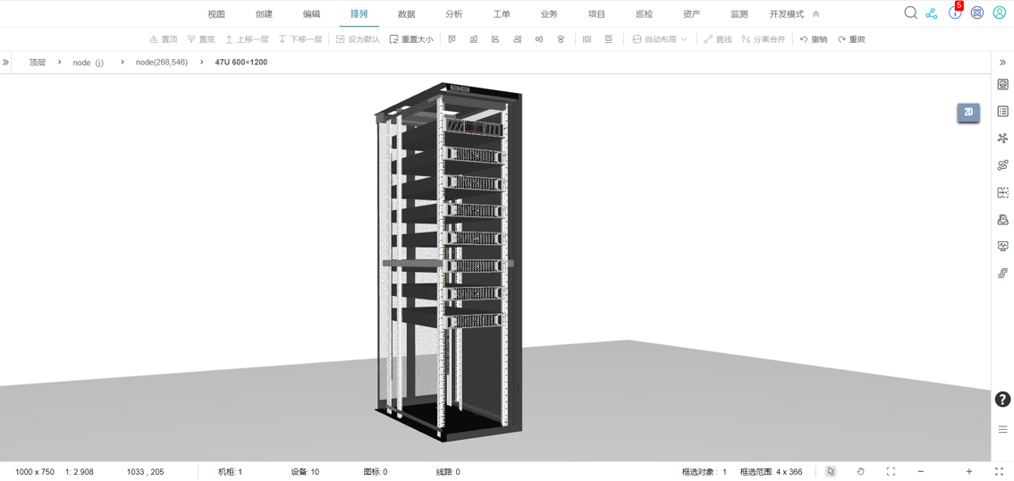Screen dimensions: 1014x481
Task: Open the 监测 tab
Action: [739, 14]
